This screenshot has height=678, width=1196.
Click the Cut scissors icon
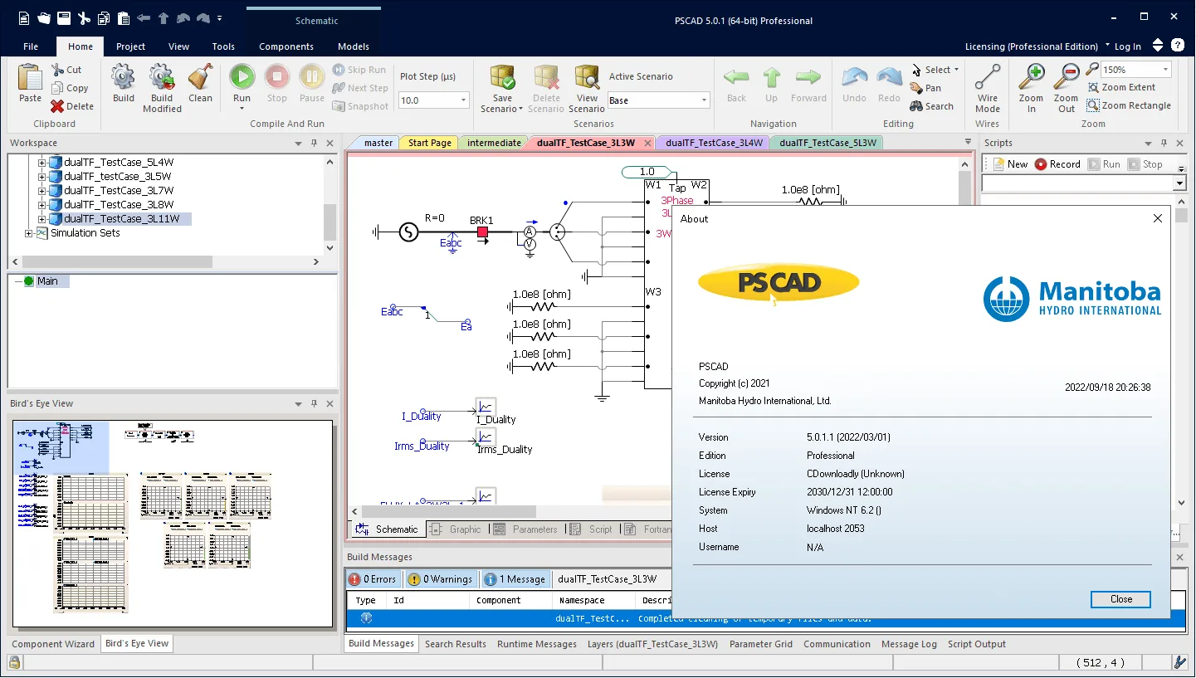point(57,70)
